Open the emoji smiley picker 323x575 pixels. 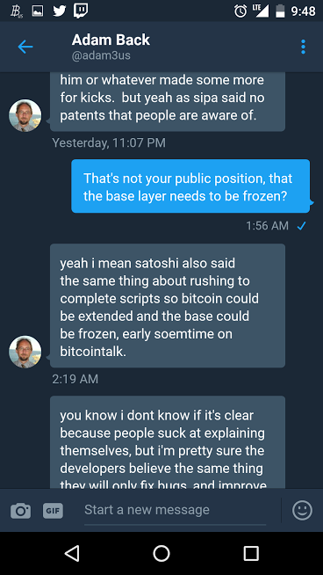coord(303,510)
